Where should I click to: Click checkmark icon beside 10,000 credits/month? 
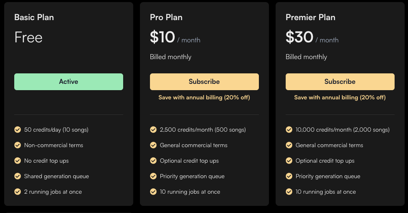point(289,130)
